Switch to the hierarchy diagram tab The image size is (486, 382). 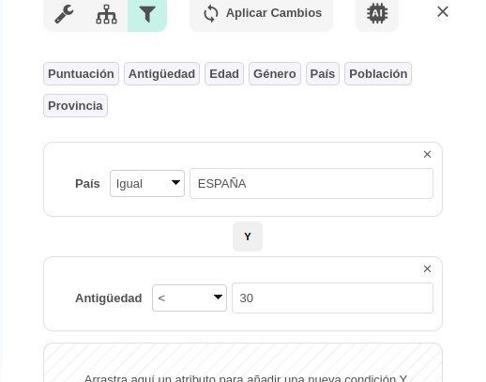106,14
